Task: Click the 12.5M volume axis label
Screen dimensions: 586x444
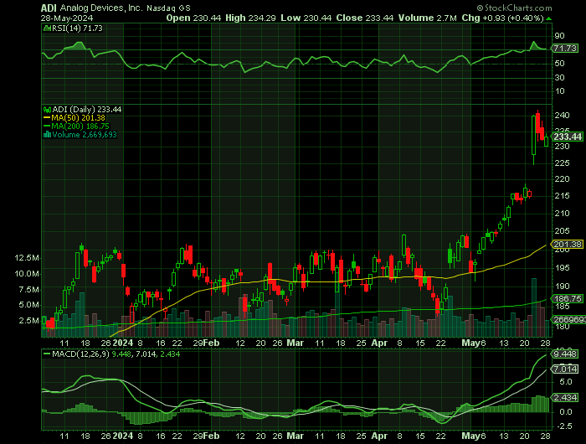Action: (27, 258)
